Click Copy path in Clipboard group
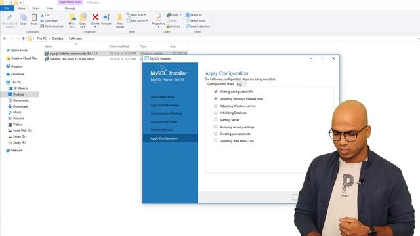The image size is (420, 236). [49, 20]
